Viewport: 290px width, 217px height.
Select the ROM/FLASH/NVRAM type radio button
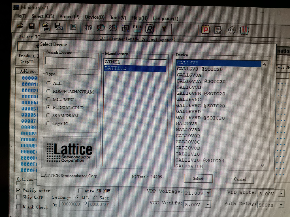48,91
